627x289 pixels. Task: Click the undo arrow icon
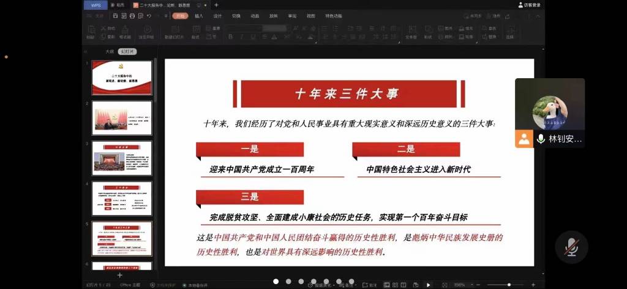(x=149, y=16)
